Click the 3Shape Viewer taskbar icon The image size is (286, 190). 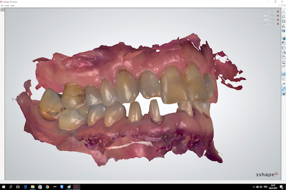(x=77, y=187)
